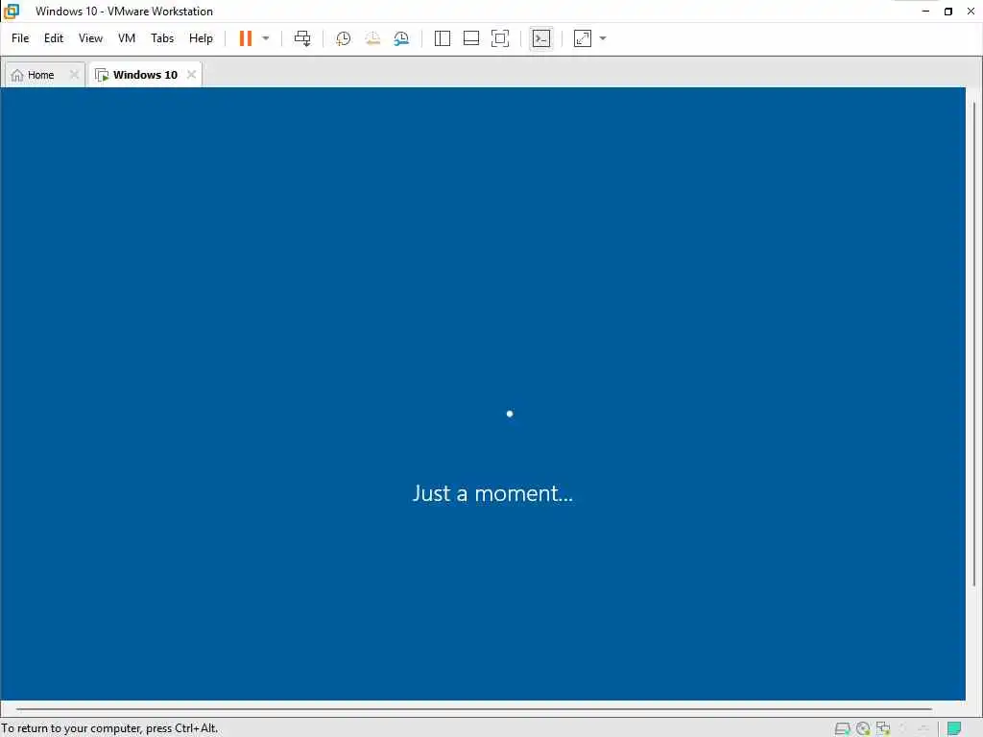Image resolution: width=983 pixels, height=737 pixels.
Task: Click the CD/DVD drive status icon
Action: coord(863,728)
